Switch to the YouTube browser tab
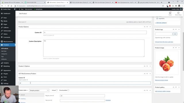This screenshot has height=103, width=184. point(125,3)
